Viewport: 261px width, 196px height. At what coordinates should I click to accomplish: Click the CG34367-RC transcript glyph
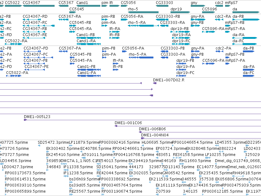point(39,26)
